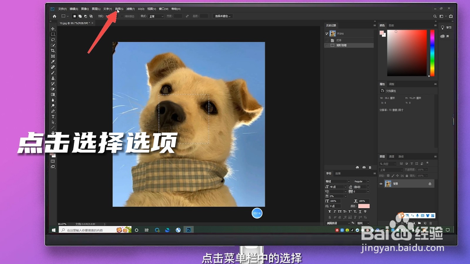The image size is (470, 264).
Task: Open layer blend mode 正常 dropdown
Action: pyautogui.click(x=391, y=170)
